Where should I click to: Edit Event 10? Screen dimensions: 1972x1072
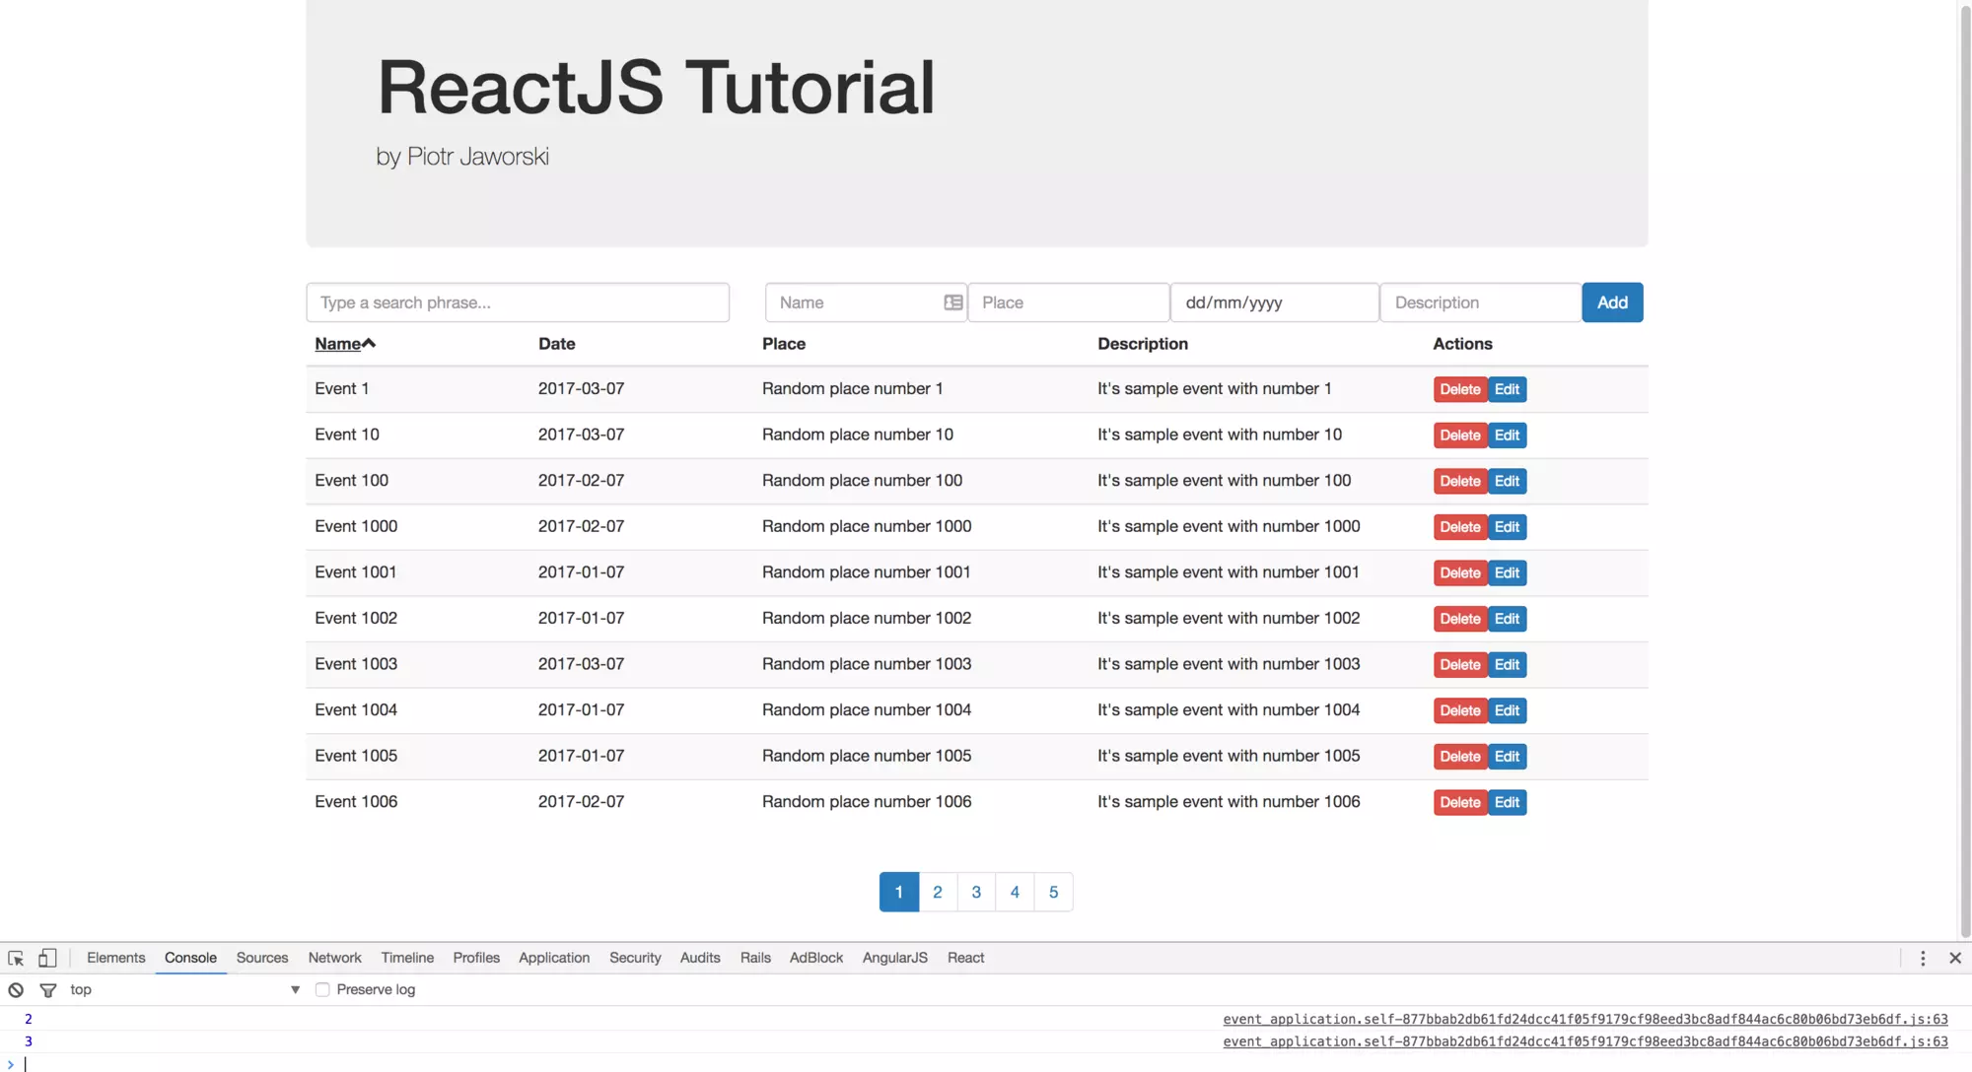click(1507, 435)
